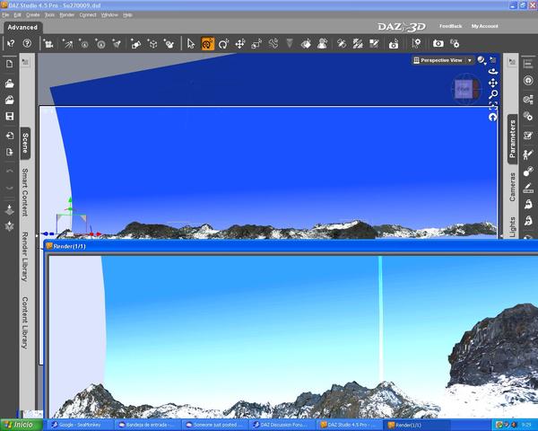Open the Smart Content side tab
This screenshot has width=538, height=431.
tap(25, 192)
